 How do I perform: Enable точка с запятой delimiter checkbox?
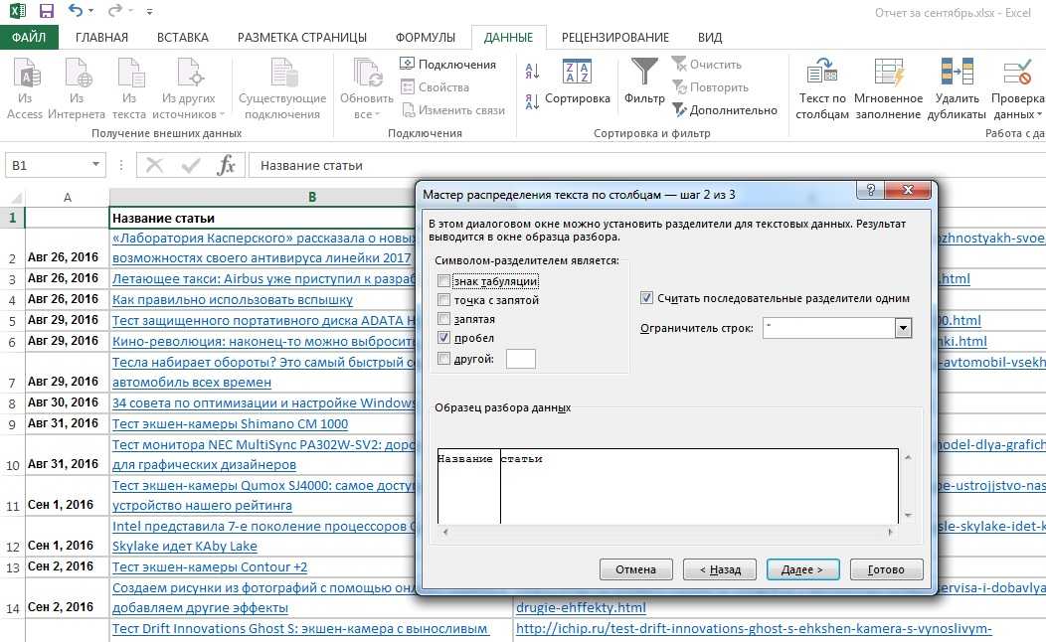(x=443, y=300)
